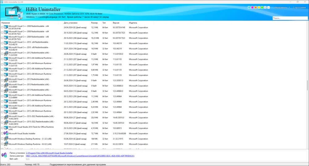This screenshot has height=166, width=309.
Task: Check the Visual C++ 2008 x64 9.0.30729.7523 checkbox
Action: (x=2, y=33)
